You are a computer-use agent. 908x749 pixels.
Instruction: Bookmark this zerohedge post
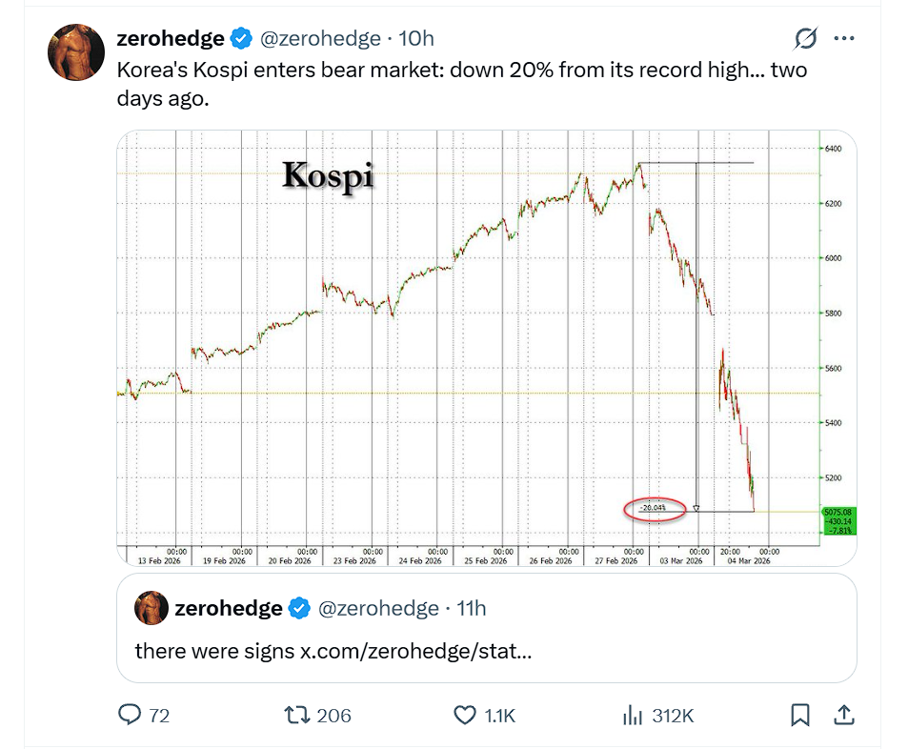(x=800, y=715)
